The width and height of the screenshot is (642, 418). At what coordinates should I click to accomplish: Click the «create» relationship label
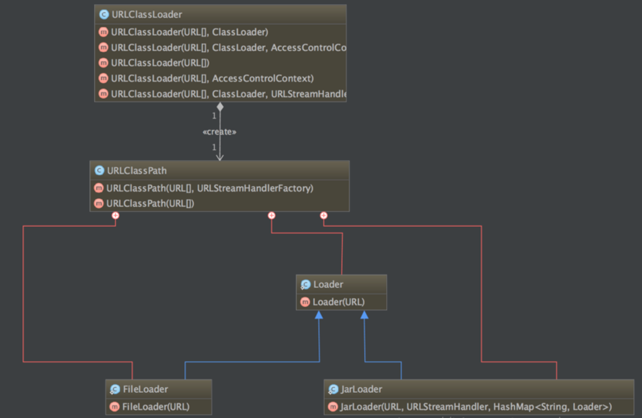(219, 132)
